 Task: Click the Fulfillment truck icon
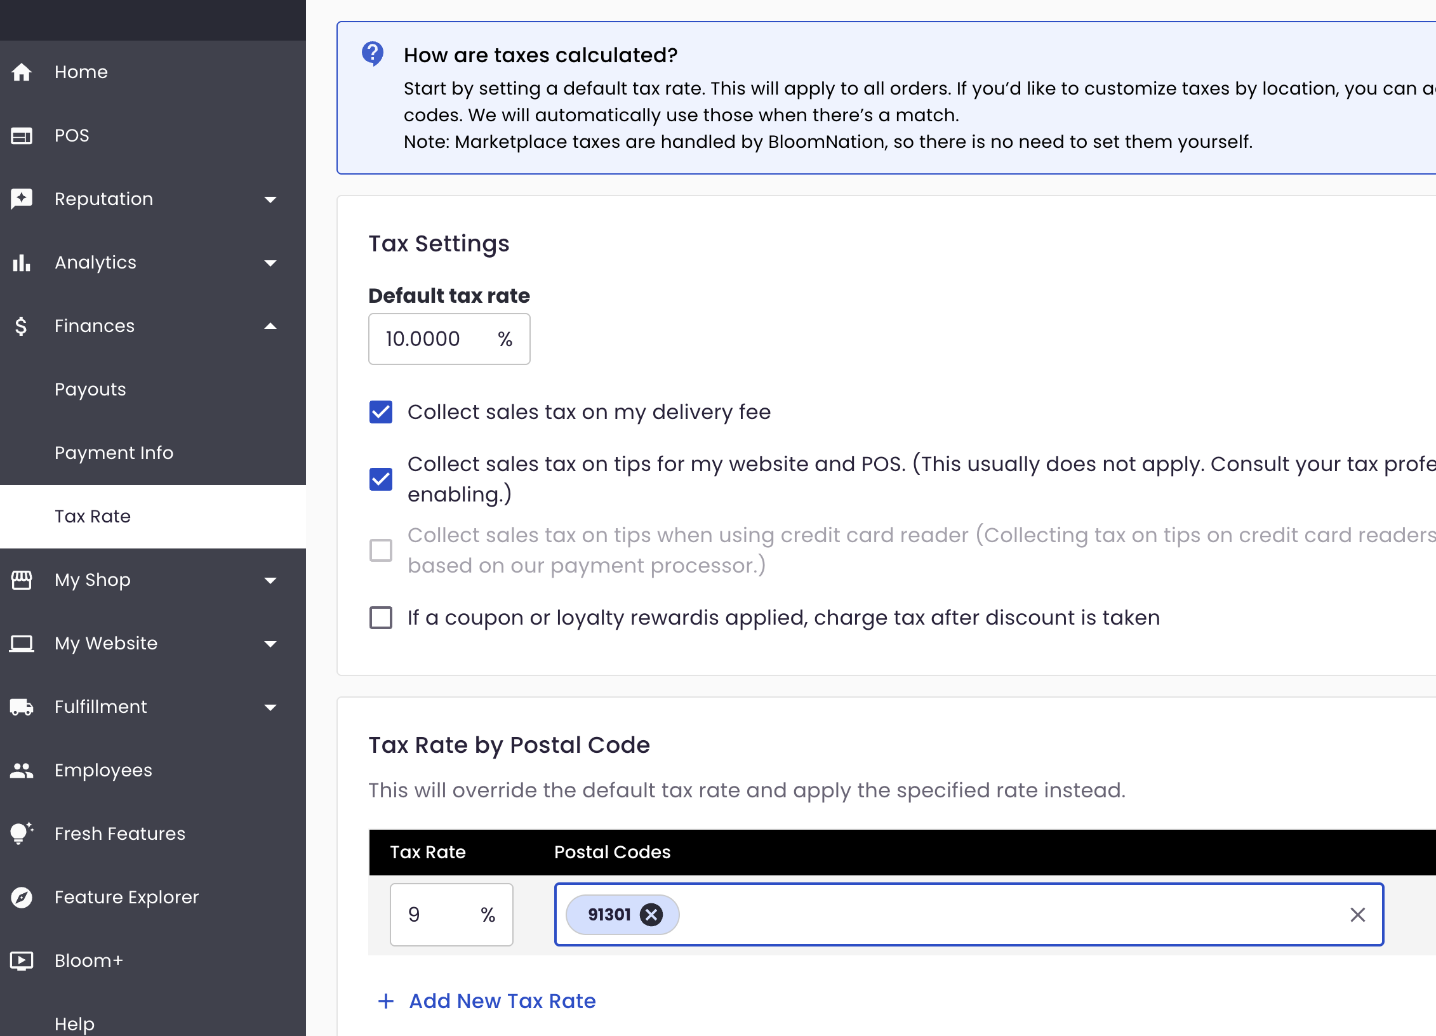(22, 707)
